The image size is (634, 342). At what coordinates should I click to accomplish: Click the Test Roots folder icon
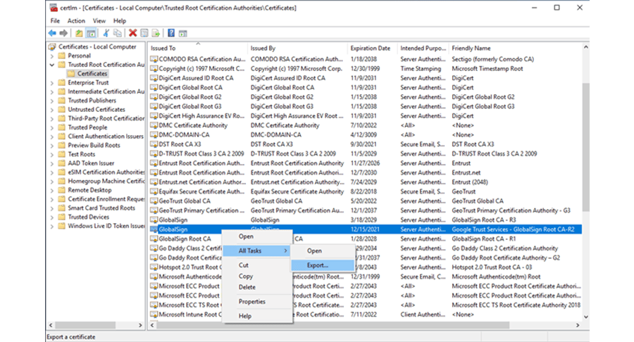61,154
